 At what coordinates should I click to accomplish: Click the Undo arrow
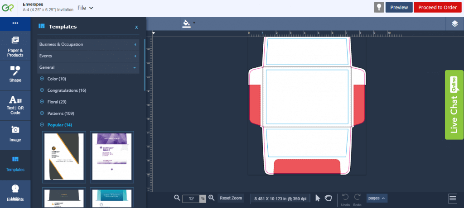click(x=345, y=198)
